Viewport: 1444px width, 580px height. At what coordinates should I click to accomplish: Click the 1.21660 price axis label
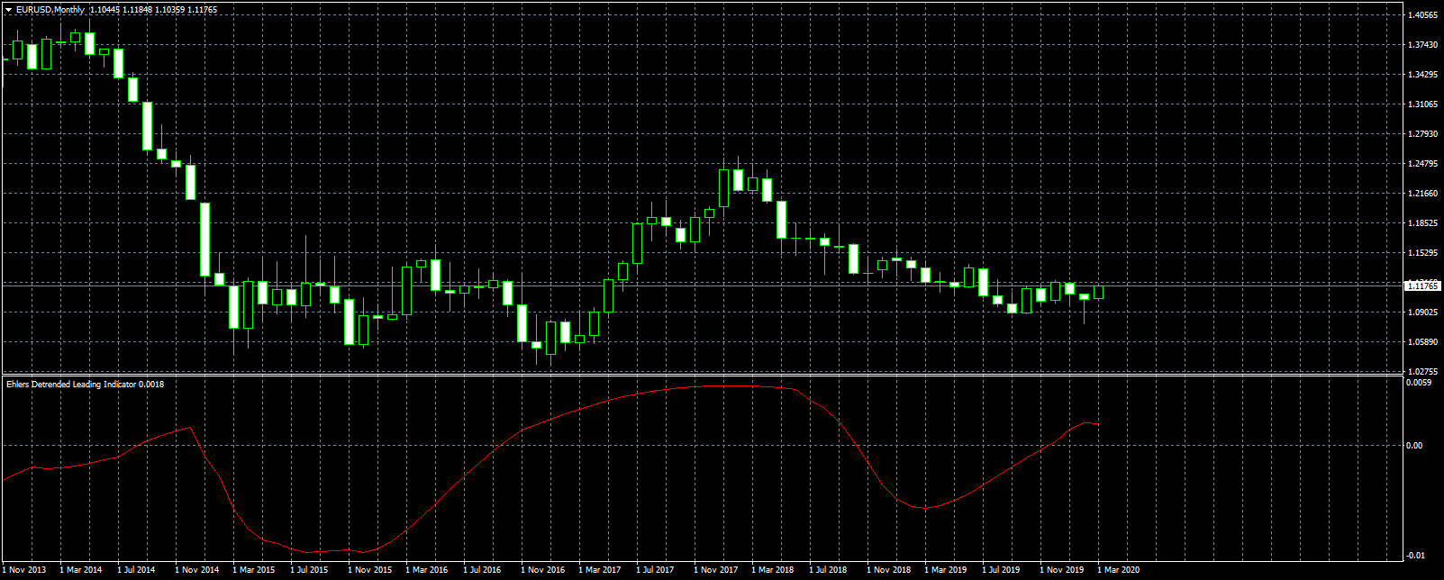click(1422, 194)
